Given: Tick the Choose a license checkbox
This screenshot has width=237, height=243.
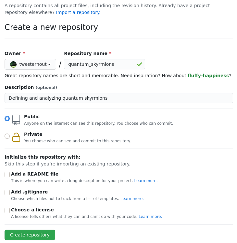Looking at the screenshot, I should point(7,210).
